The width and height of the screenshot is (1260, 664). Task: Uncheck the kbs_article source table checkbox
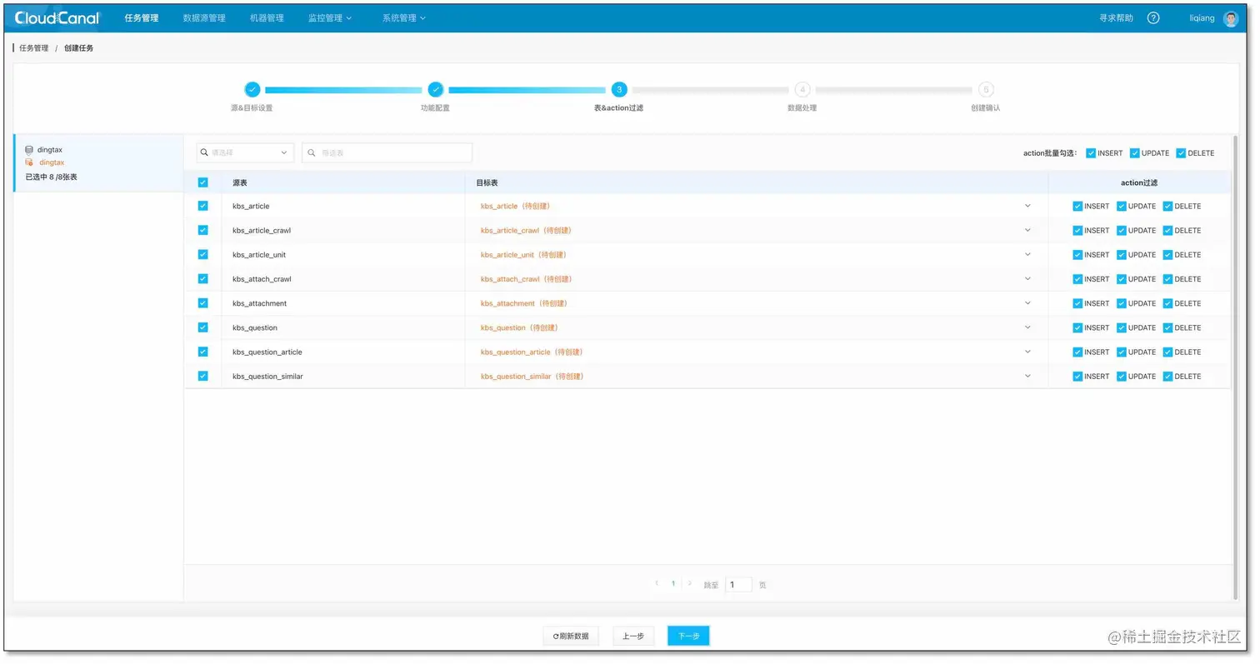[x=202, y=206]
